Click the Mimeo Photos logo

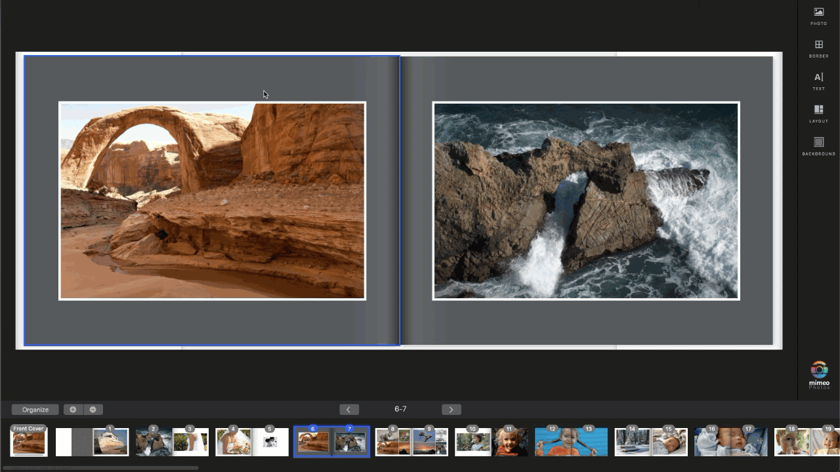click(819, 375)
